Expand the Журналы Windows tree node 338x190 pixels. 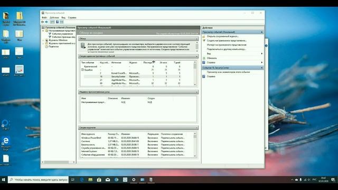coord(43,40)
